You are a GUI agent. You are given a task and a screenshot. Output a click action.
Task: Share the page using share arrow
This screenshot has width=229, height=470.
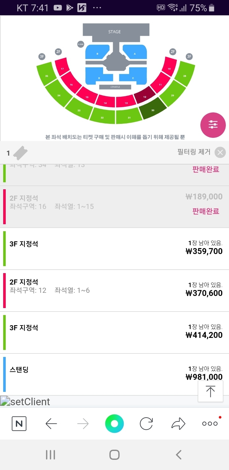[x=178, y=424]
